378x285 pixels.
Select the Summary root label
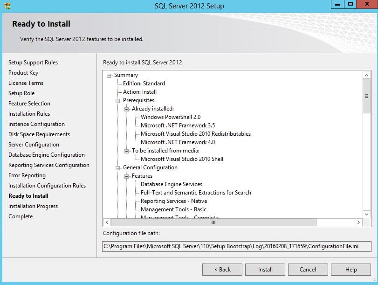pyautogui.click(x=126, y=75)
